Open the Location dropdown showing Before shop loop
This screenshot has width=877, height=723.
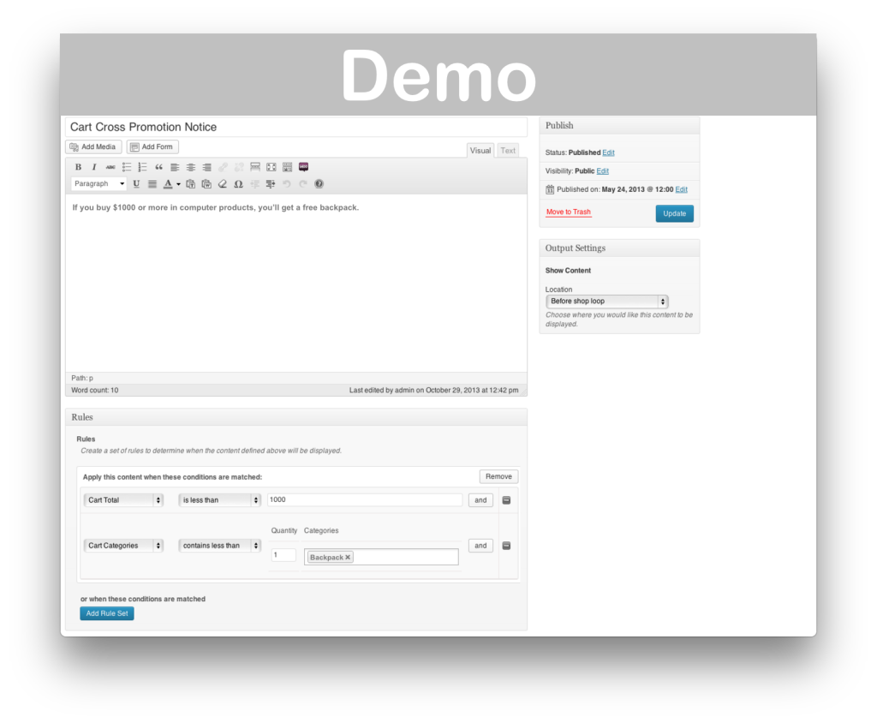606,302
